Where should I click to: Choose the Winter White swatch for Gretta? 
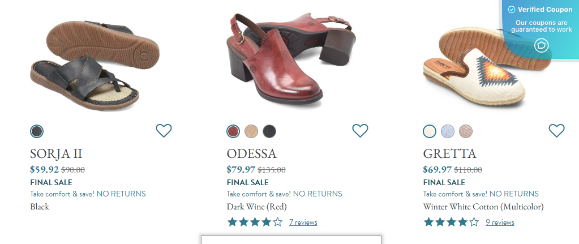pyautogui.click(x=430, y=131)
